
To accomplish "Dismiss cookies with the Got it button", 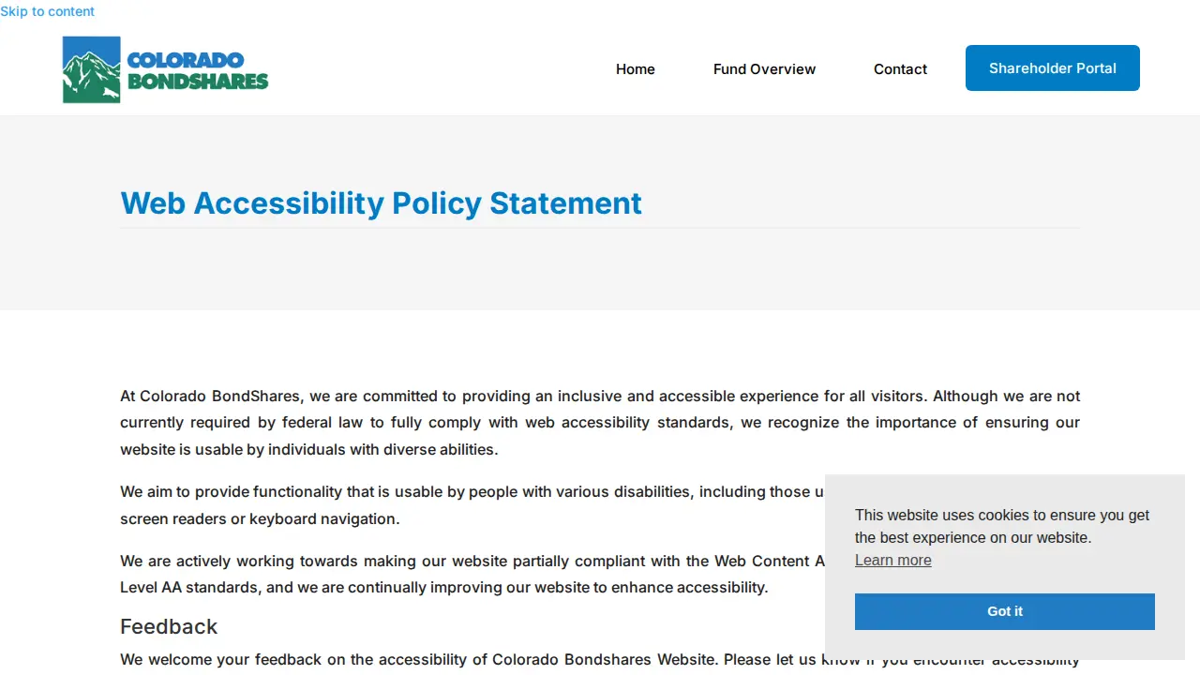I will coord(1005,611).
